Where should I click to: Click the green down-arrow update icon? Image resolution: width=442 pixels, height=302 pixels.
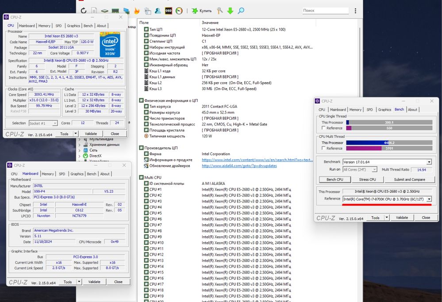[231, 11]
